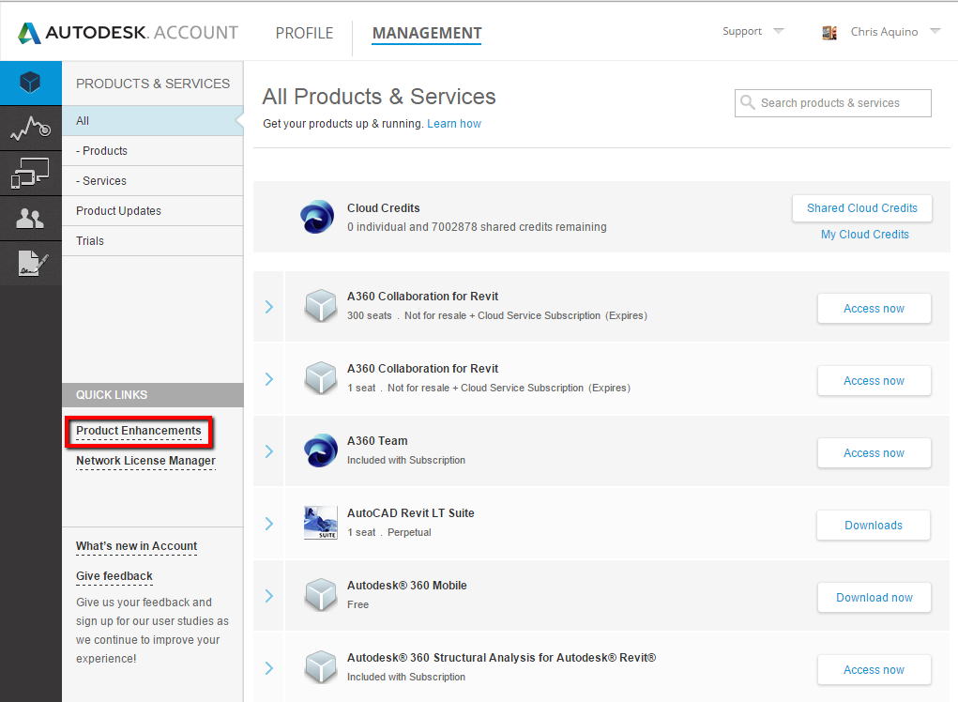Open the devices sidebar icon
This screenshot has width=958, height=702.
[x=31, y=173]
